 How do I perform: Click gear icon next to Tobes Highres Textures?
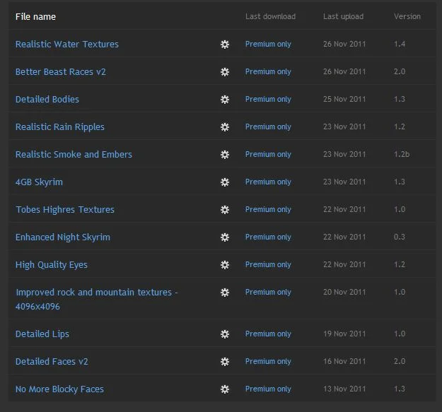pos(225,210)
